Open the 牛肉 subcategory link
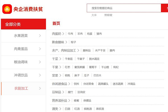This screenshot has width=168, height=112. pyautogui.click(x=70, y=34)
